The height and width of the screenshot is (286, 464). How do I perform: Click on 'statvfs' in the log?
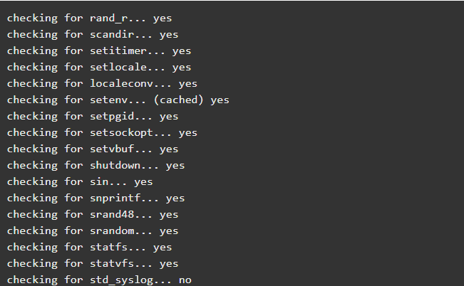click(112, 263)
